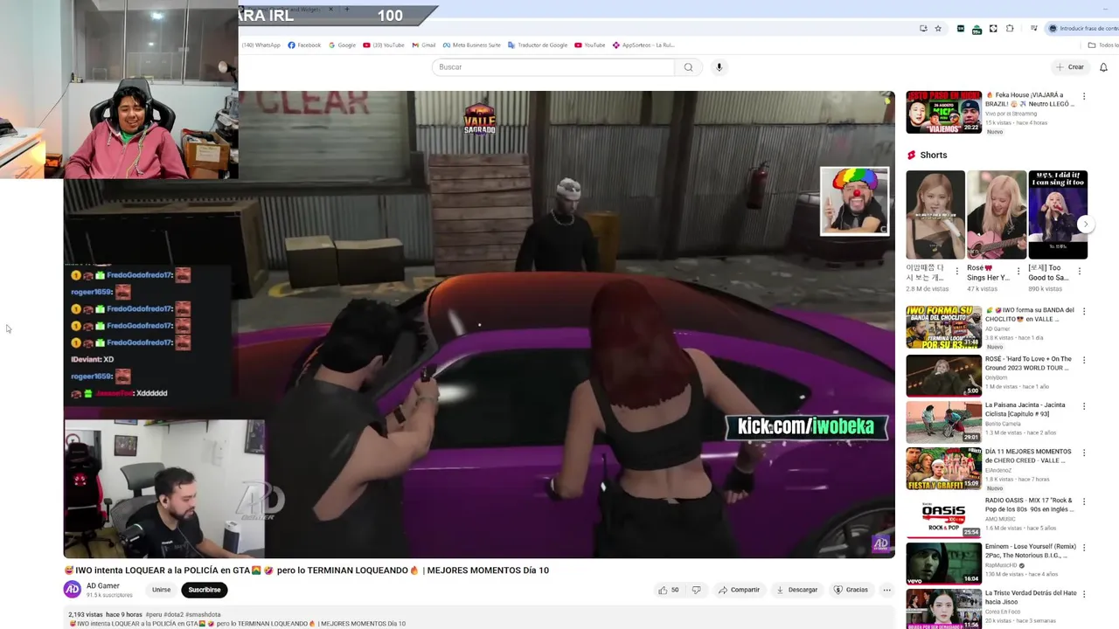Open RADIO OASIS MIX 17 video

[x=943, y=516]
